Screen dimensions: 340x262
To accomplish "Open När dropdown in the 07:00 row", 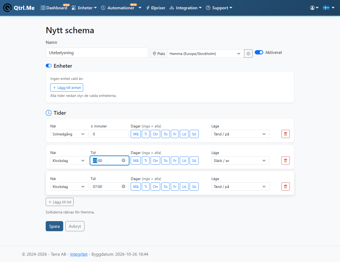I will (69, 187).
